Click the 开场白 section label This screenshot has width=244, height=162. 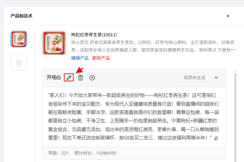tap(54, 77)
